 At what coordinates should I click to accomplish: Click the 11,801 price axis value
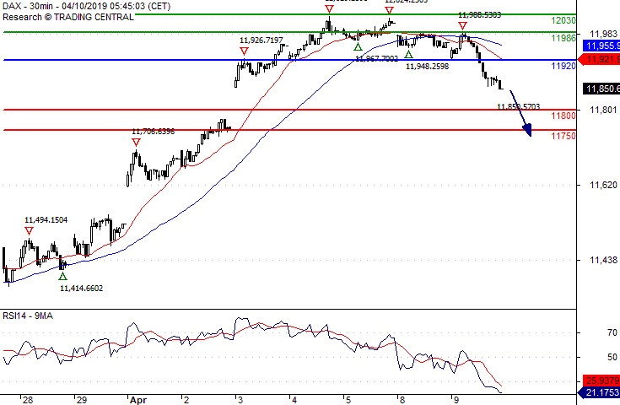tap(603, 110)
